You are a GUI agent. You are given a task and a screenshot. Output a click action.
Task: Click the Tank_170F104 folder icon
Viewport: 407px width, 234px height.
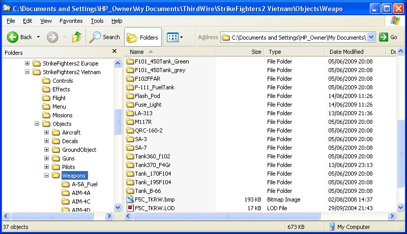130,174
